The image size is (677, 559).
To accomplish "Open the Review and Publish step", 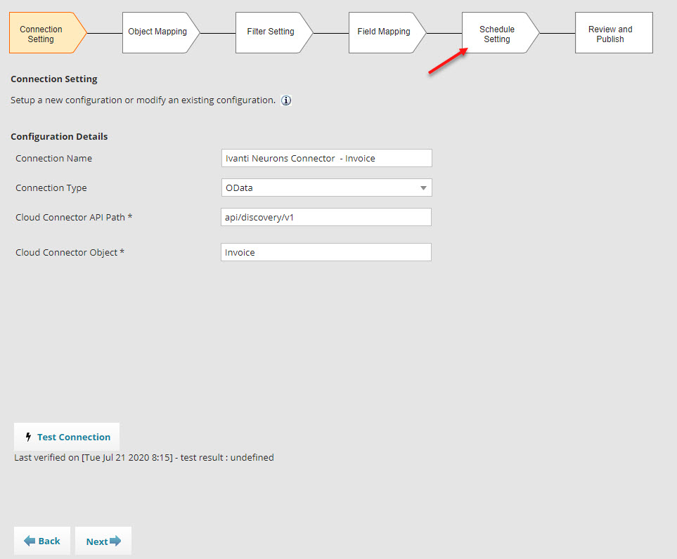I will (x=614, y=33).
